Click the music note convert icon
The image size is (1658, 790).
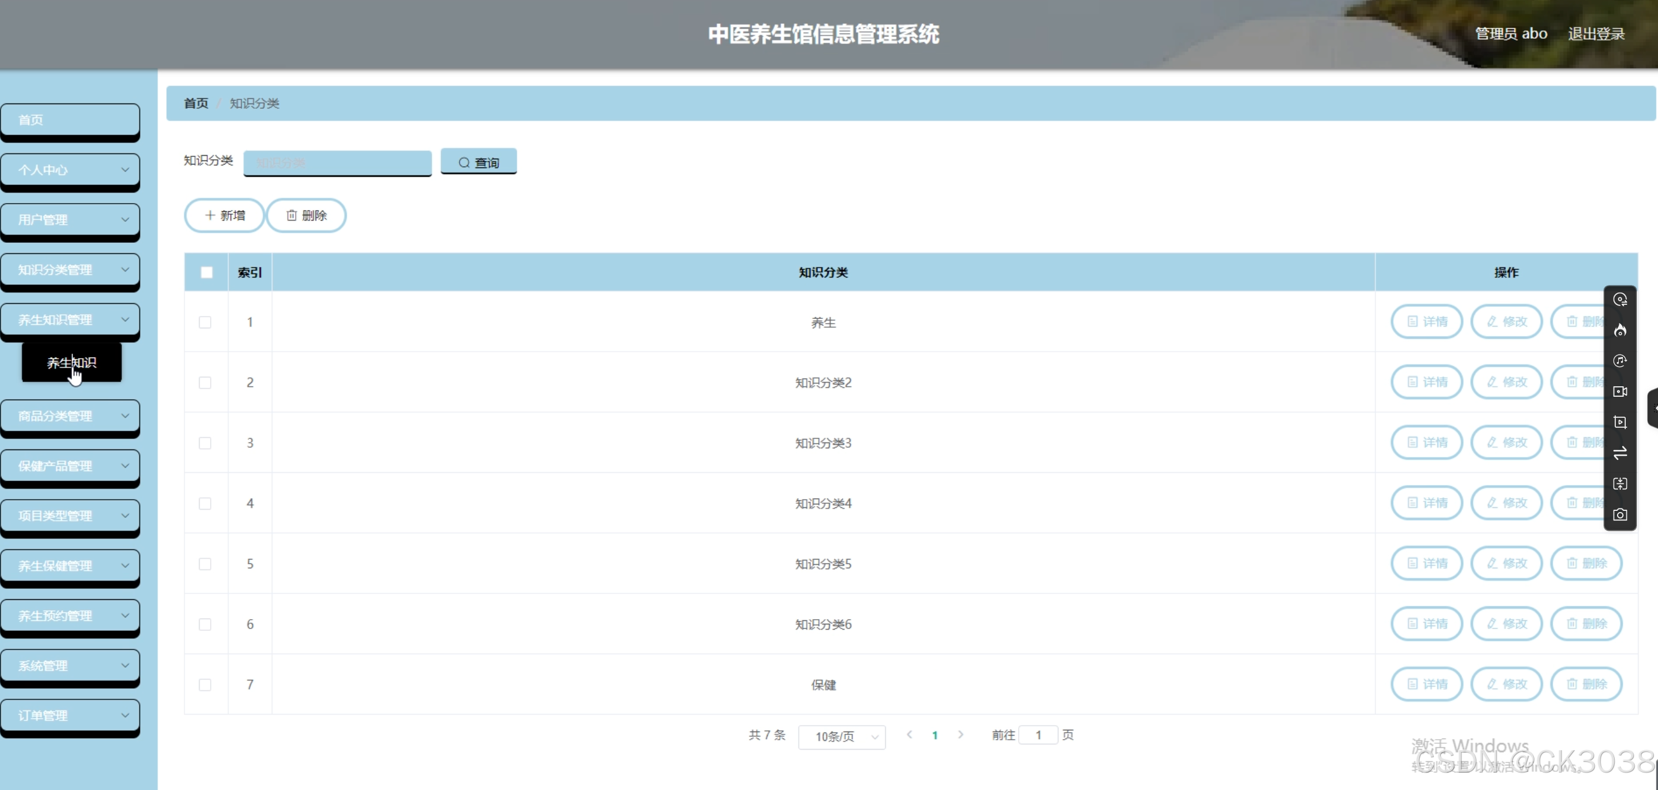pos(1620,361)
